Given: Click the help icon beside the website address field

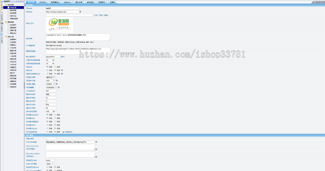Looking at the screenshot, I should coord(80,12).
